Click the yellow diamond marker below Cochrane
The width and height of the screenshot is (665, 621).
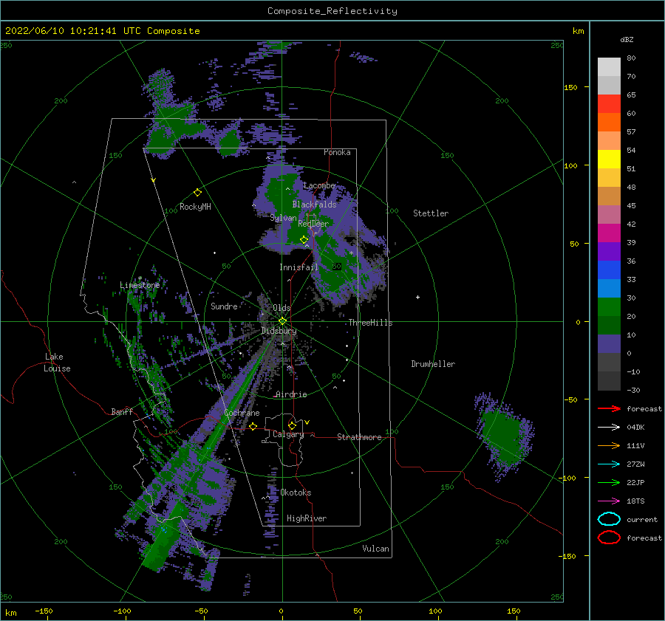[x=253, y=426]
